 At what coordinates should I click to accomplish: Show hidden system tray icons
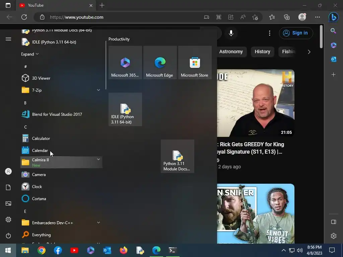[x=283, y=250]
